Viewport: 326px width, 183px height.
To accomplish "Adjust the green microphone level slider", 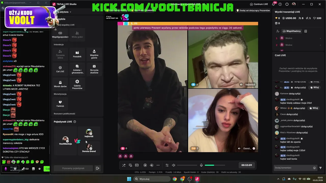I will 215,165.
